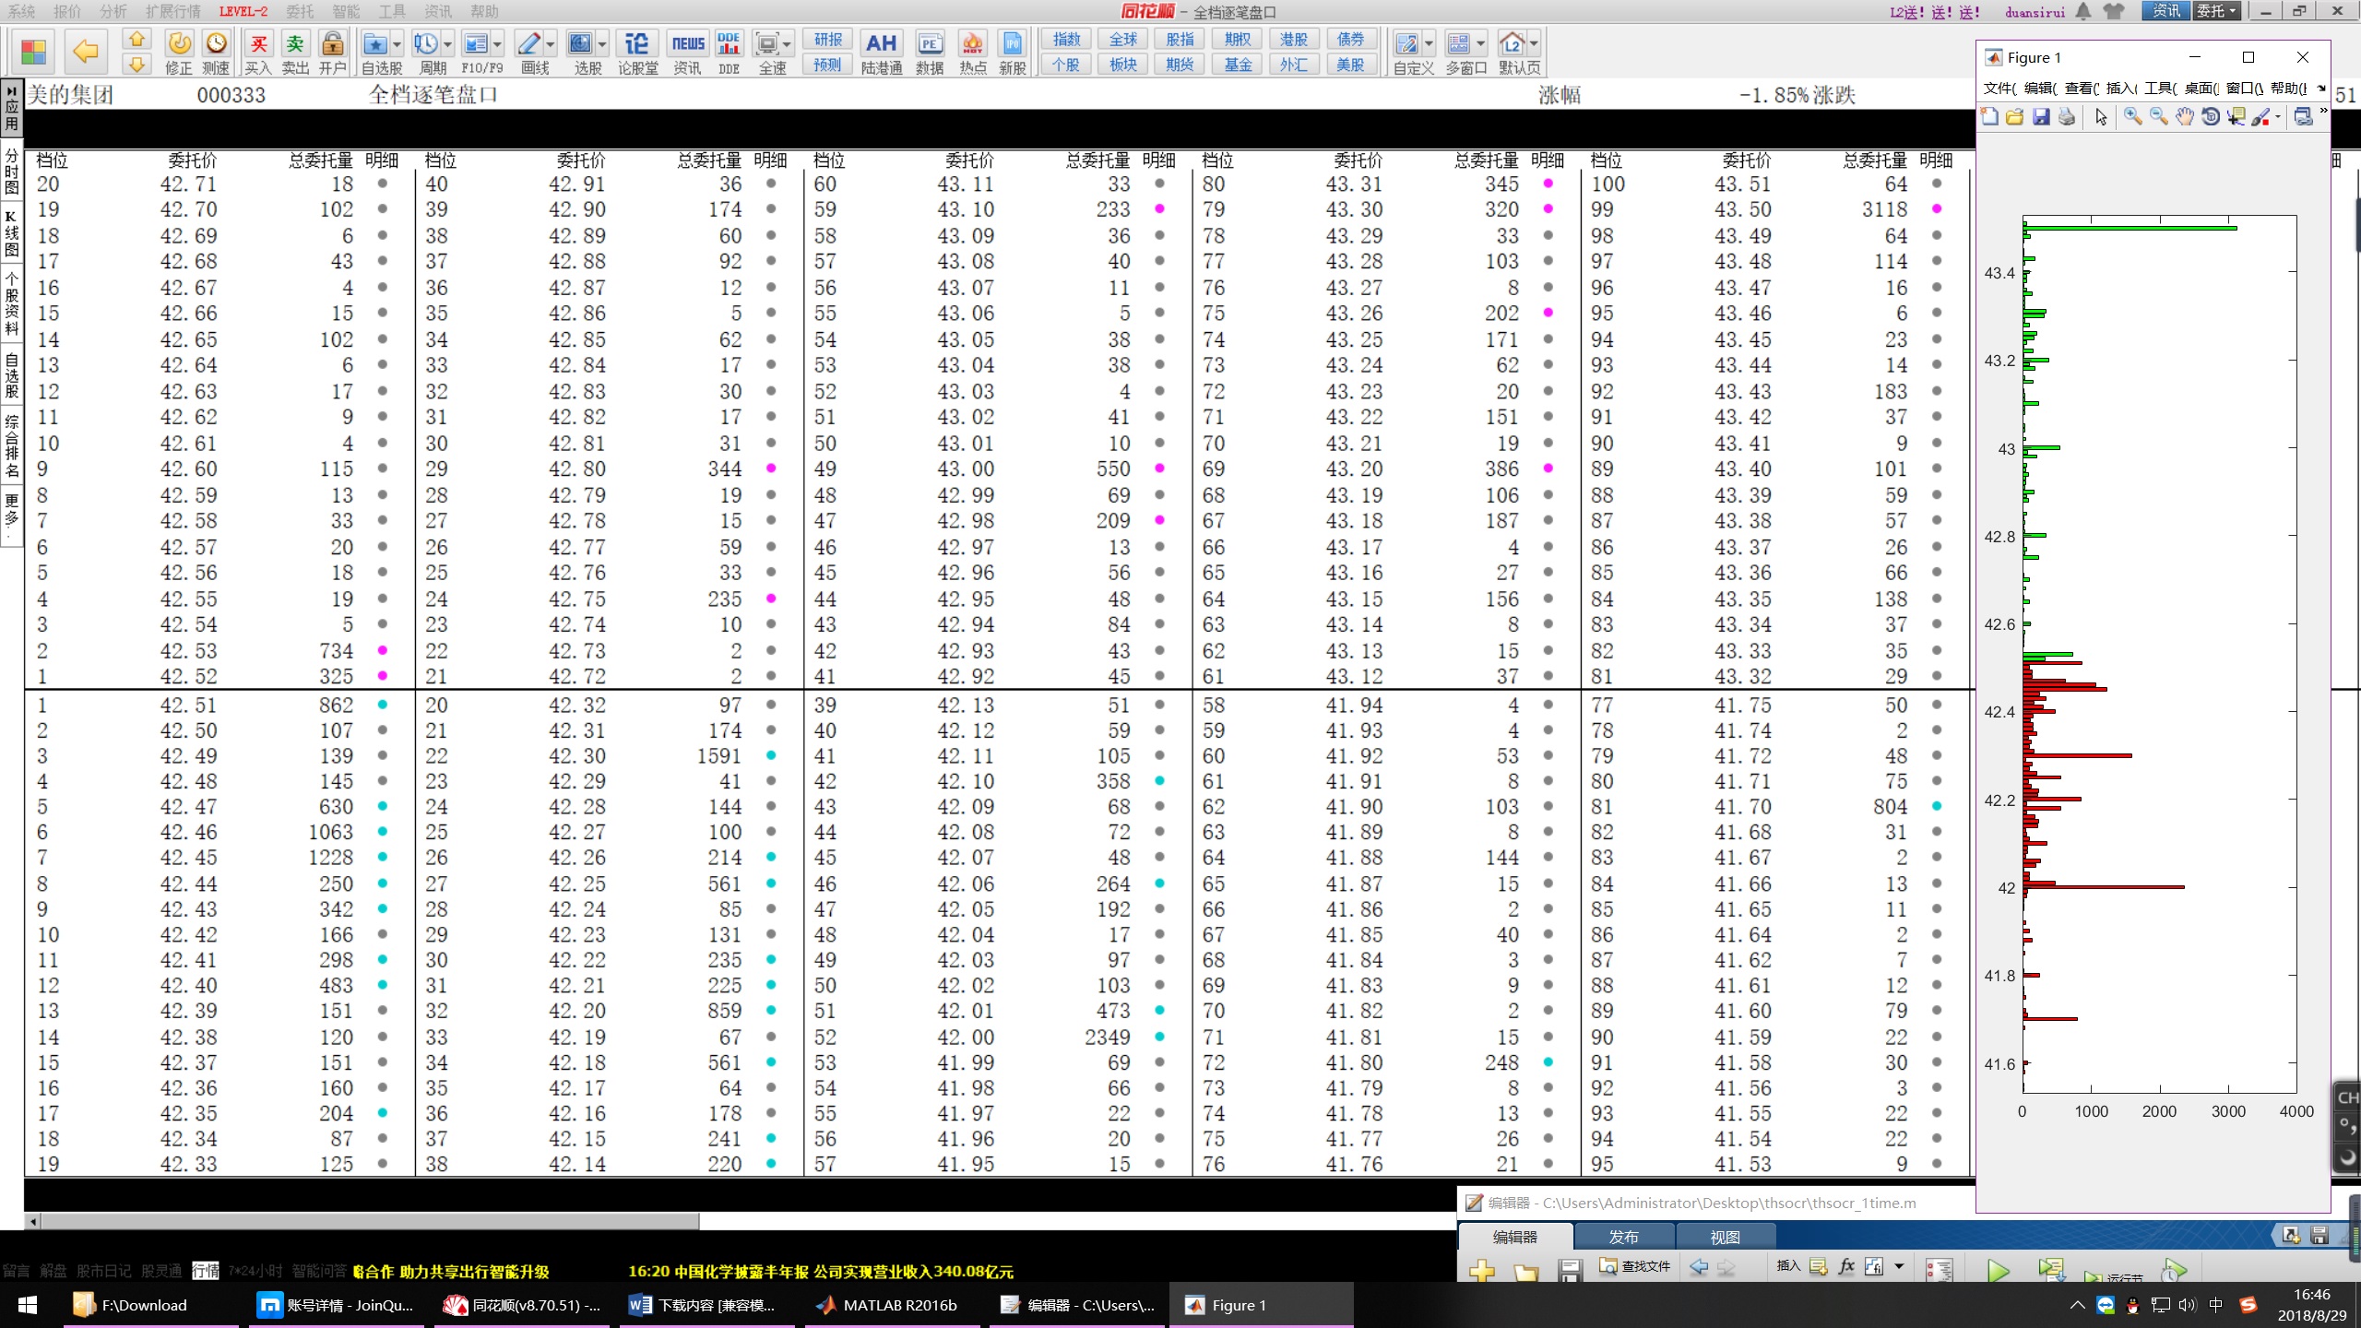Click the shirt skin icon

coord(2114,11)
